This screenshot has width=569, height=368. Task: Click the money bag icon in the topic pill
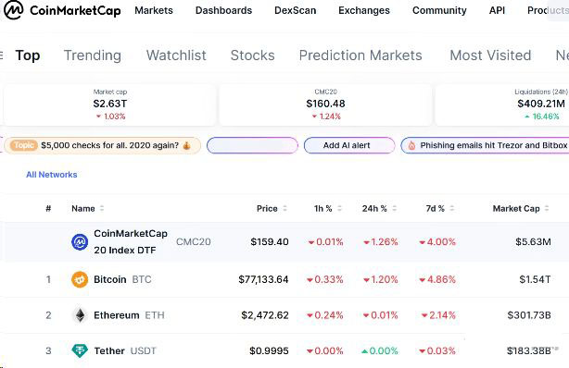186,145
